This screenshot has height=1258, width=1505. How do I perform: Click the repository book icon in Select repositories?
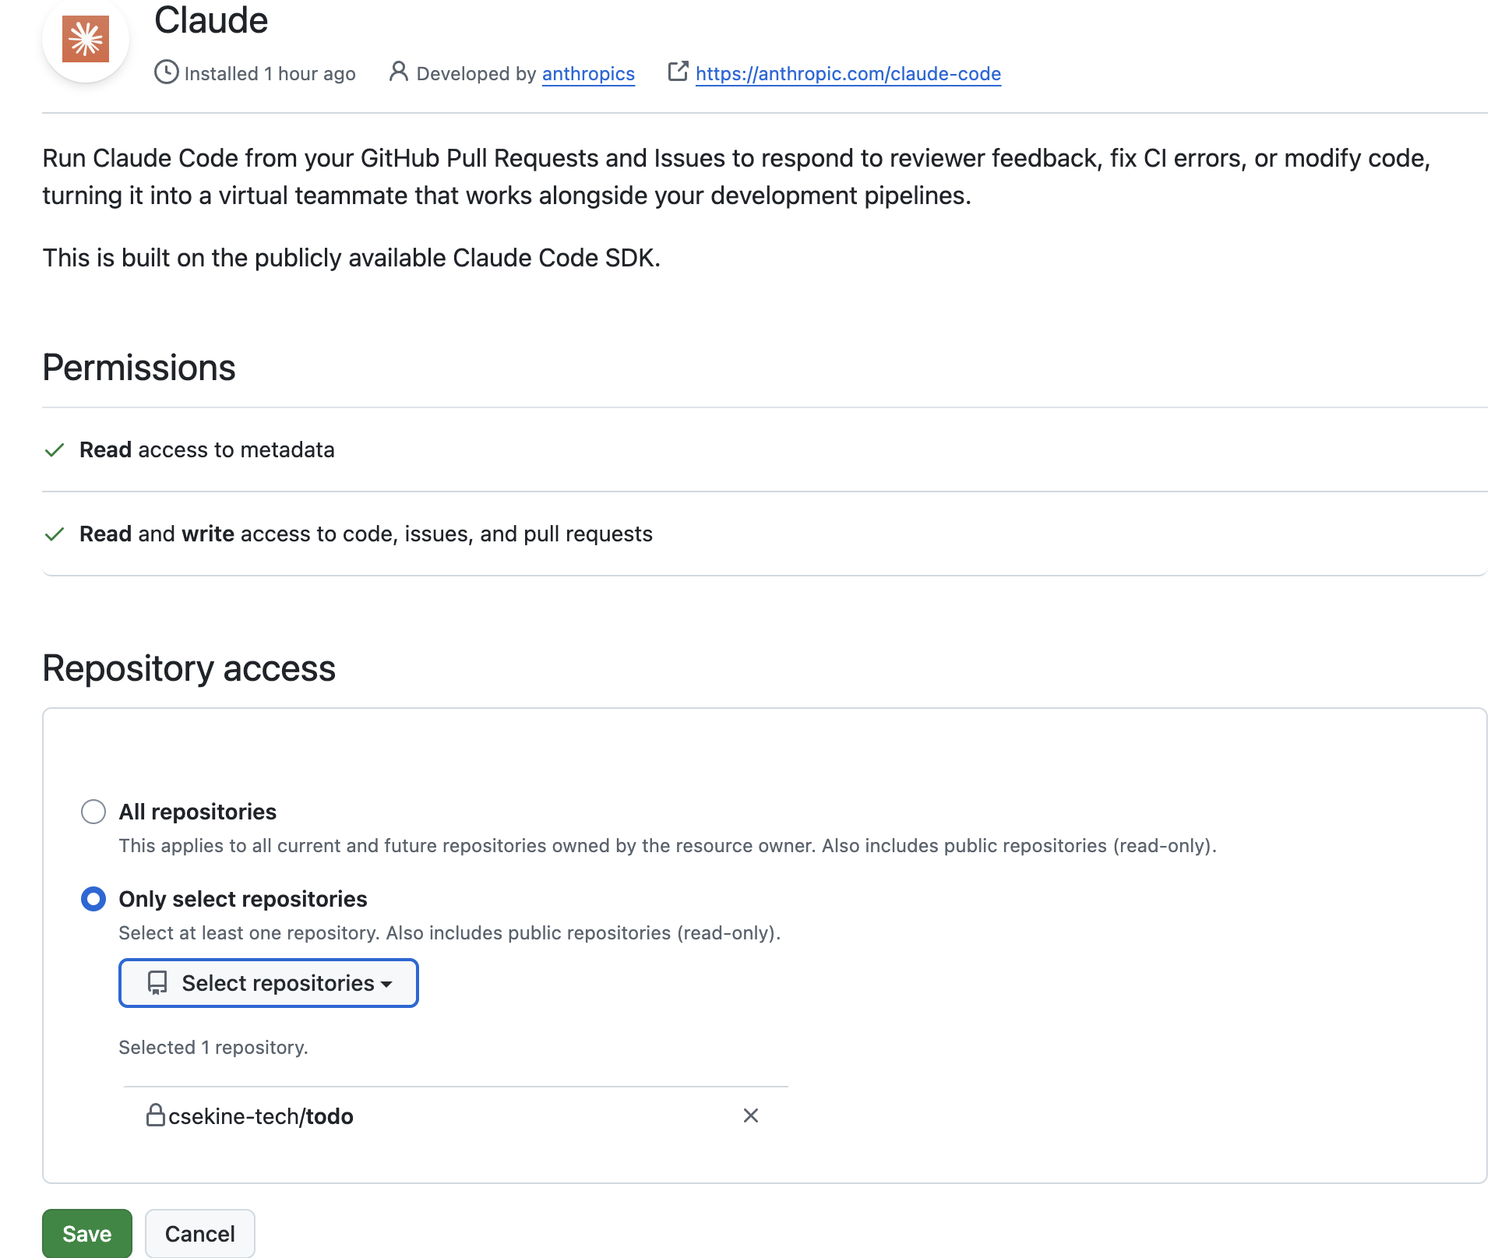point(157,982)
